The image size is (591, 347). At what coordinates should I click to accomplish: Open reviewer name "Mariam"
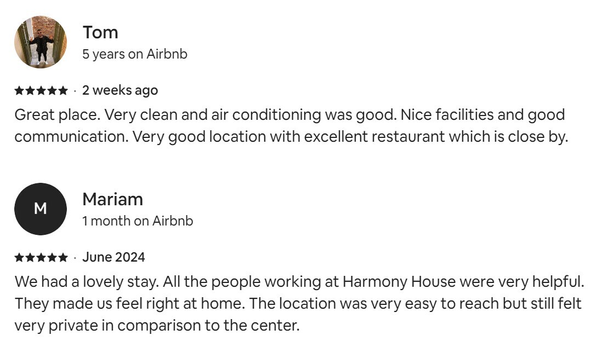112,199
